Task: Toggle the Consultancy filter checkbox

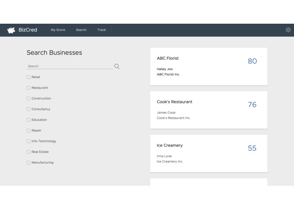Action: pyautogui.click(x=28, y=109)
